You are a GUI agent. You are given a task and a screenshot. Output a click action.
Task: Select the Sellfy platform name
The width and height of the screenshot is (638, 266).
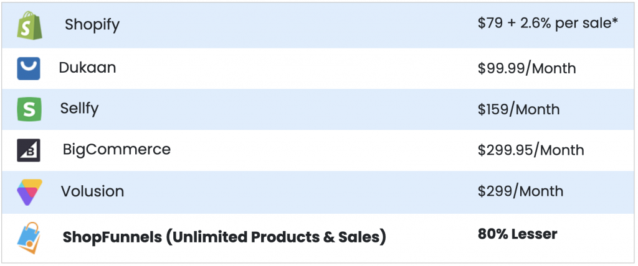(79, 109)
